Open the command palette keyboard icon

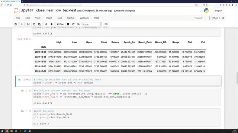tap(106, 24)
